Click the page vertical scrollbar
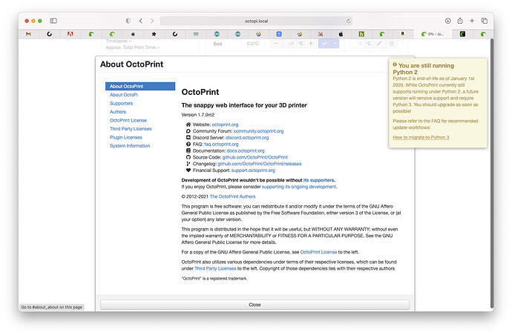The image size is (512, 335). 492,173
